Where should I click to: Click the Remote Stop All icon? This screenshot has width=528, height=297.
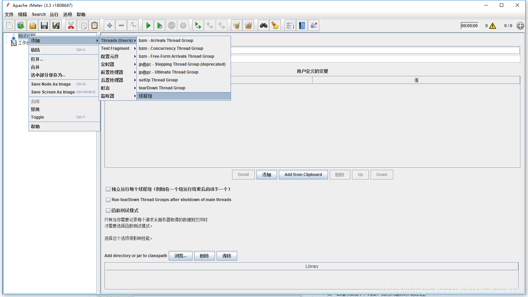pos(210,25)
